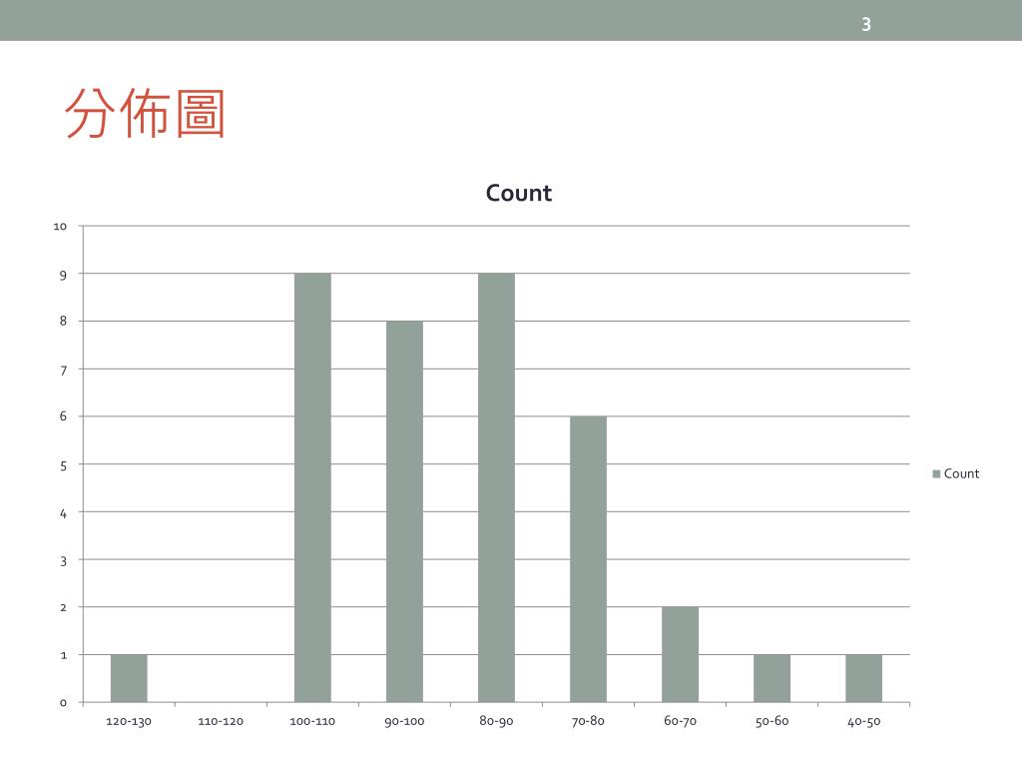1022x767 pixels.
Task: Click the y-axis value 5
Action: click(x=63, y=465)
